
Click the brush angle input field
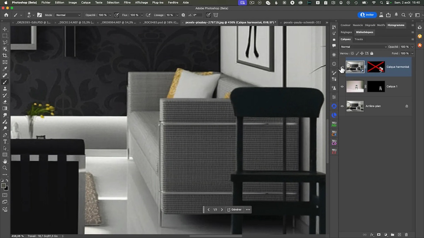click(197, 15)
